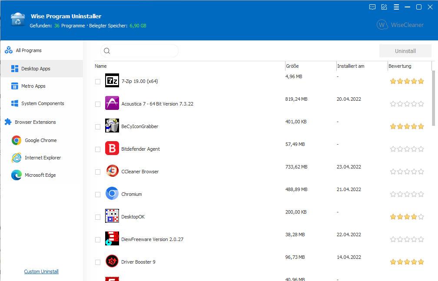Click install date 23.04.2022
The width and height of the screenshot is (438, 281).
(x=349, y=167)
